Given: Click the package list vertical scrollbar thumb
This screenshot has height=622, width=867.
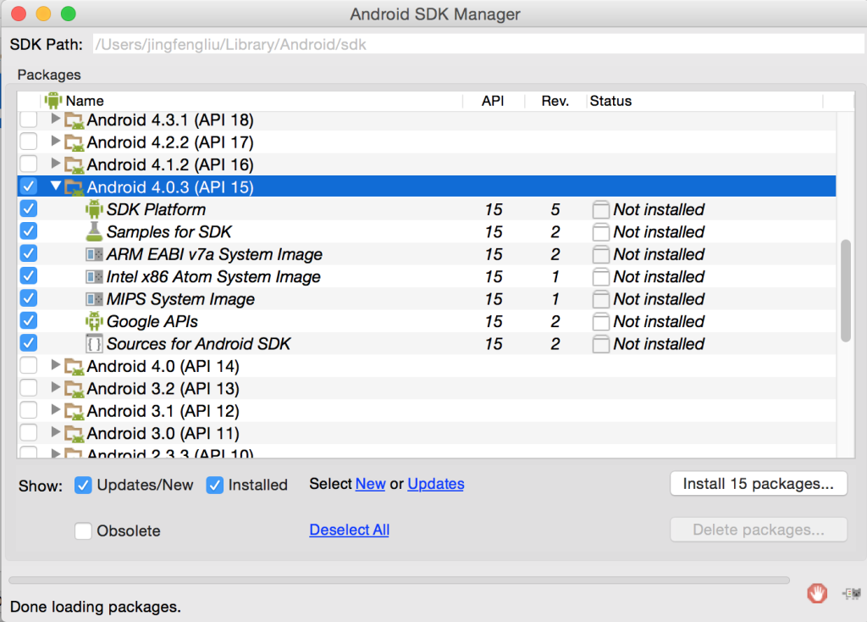Looking at the screenshot, I should (x=846, y=291).
